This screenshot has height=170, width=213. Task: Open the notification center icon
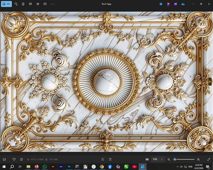[x=208, y=167]
